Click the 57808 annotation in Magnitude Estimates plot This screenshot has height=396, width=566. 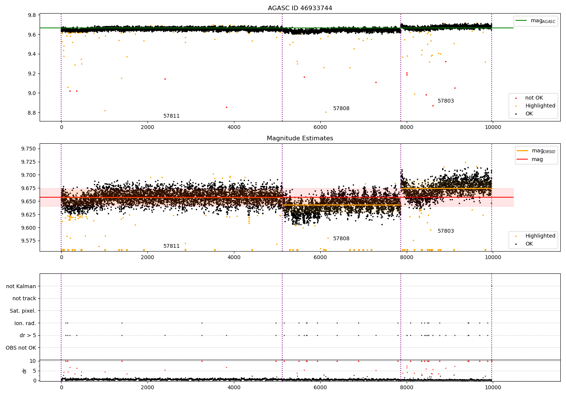point(341,239)
